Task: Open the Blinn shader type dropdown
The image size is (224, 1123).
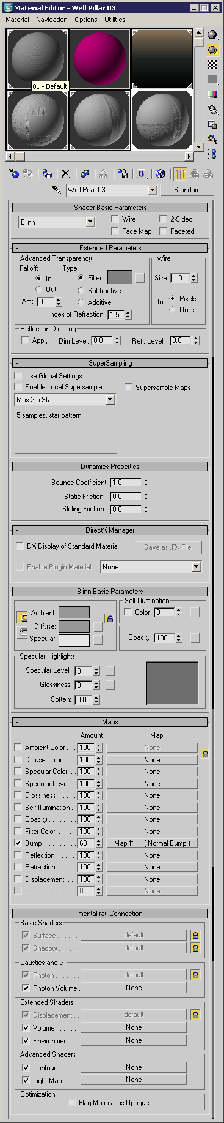Action: coord(90,222)
